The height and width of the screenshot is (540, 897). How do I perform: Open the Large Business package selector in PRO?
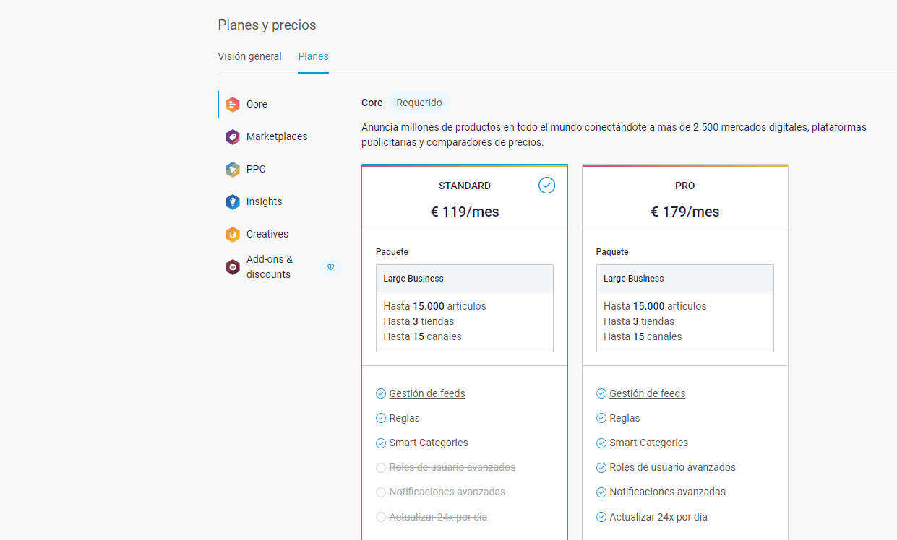pos(685,279)
